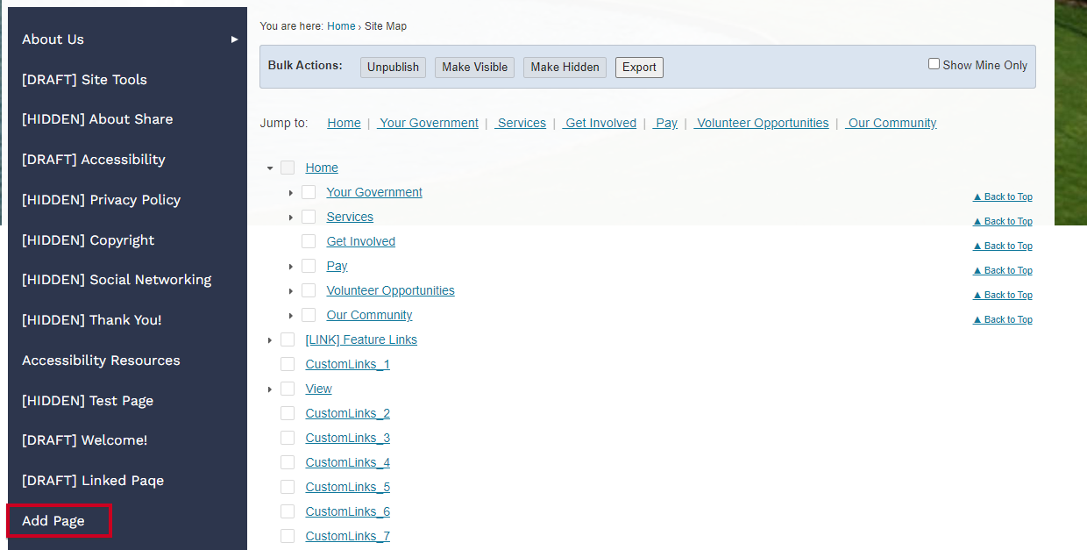The width and height of the screenshot is (1087, 550).
Task: Click the Unpublish bulk action button
Action: tap(393, 68)
